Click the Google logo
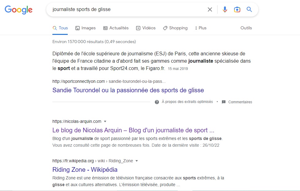 [18, 10]
